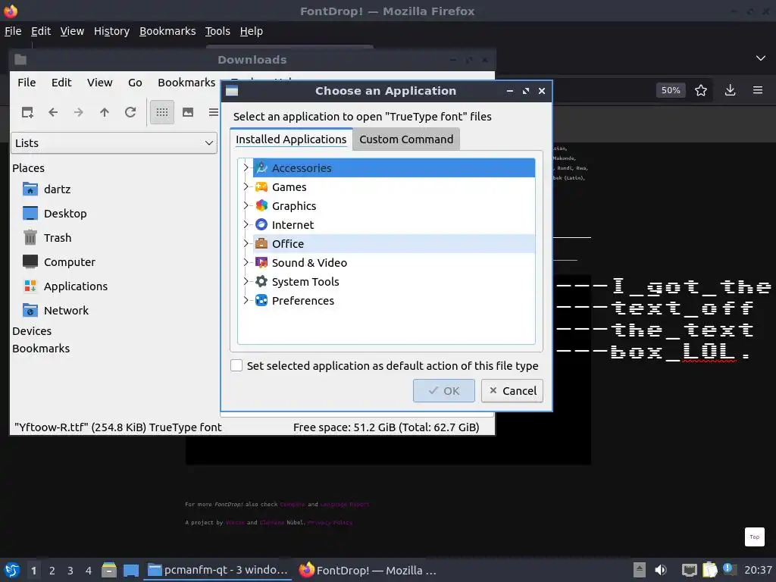Select the Sound & Video category

coord(394,263)
